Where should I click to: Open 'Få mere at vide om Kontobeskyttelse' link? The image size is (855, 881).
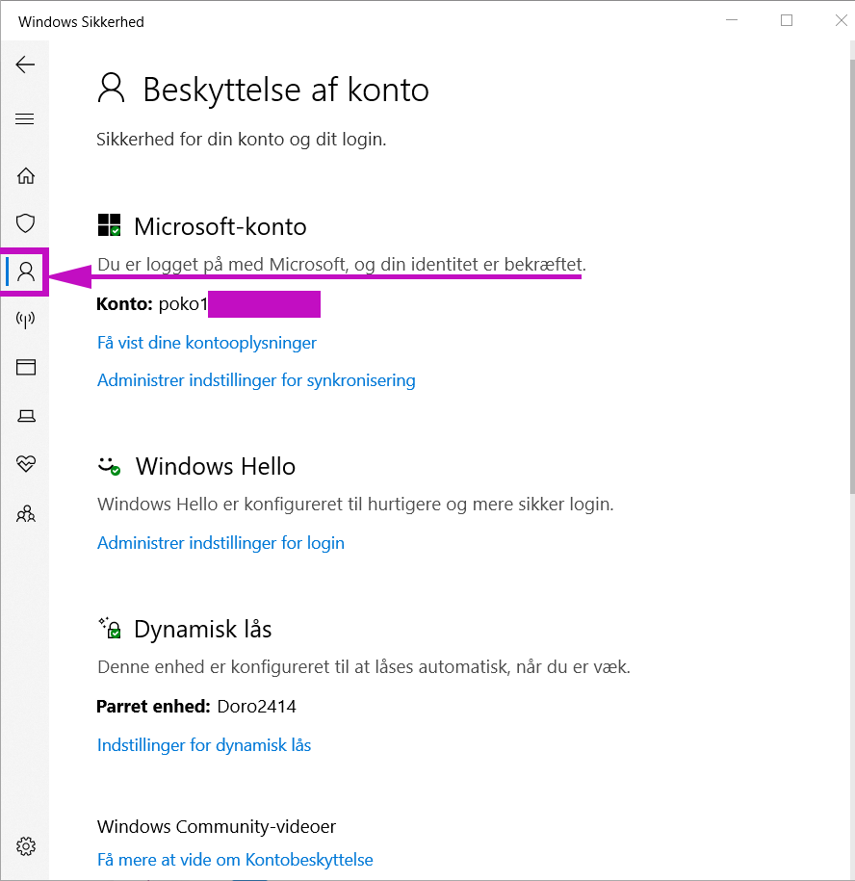click(235, 860)
